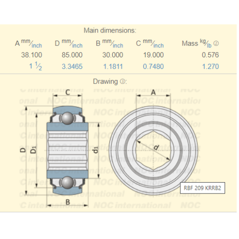Image resolution: width=239 pixels, height=239 pixels.
Task: Select the 3.3465 inch value
Action: pyautogui.click(x=72, y=66)
